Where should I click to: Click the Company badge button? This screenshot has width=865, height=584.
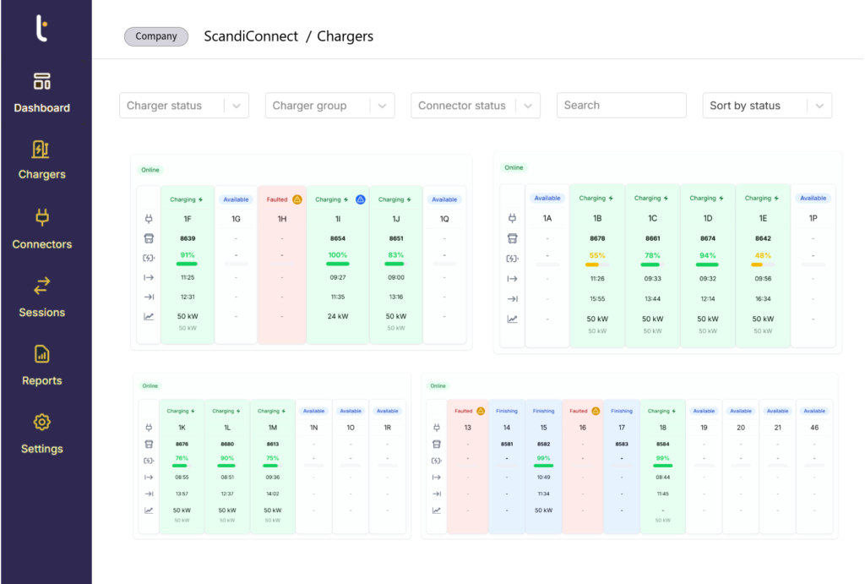(x=156, y=36)
